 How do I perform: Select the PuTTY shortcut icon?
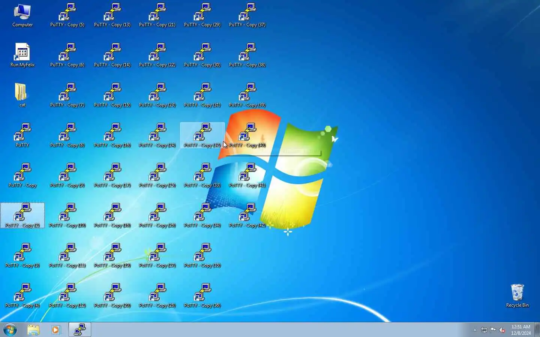pyautogui.click(x=22, y=136)
